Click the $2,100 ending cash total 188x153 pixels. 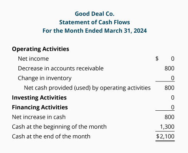pyautogui.click(x=165, y=136)
